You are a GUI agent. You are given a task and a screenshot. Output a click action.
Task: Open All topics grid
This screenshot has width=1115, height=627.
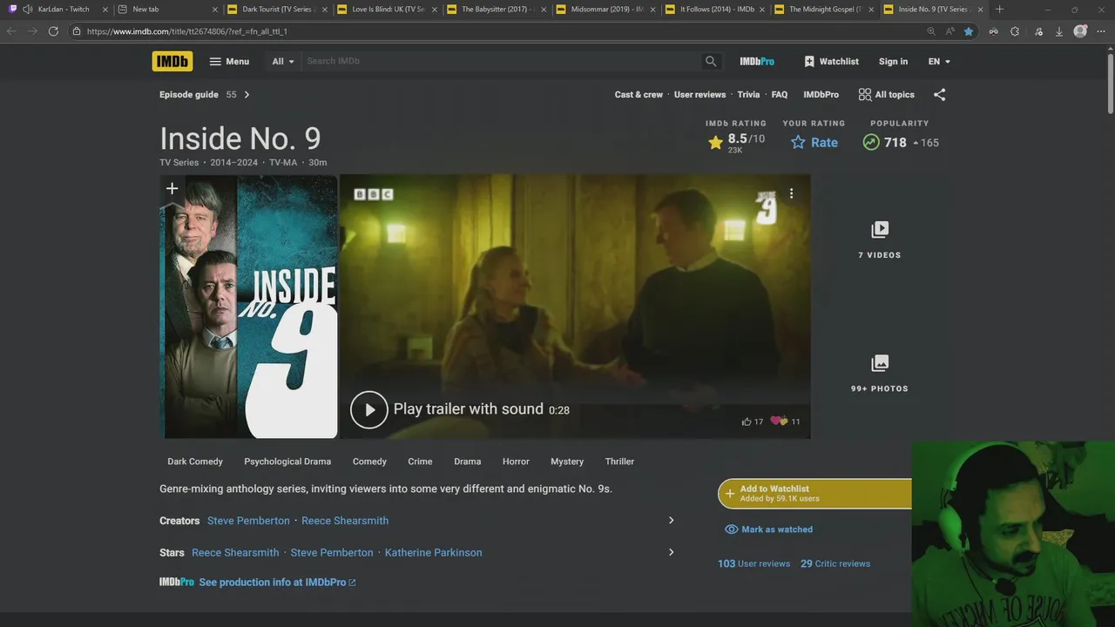click(x=886, y=94)
